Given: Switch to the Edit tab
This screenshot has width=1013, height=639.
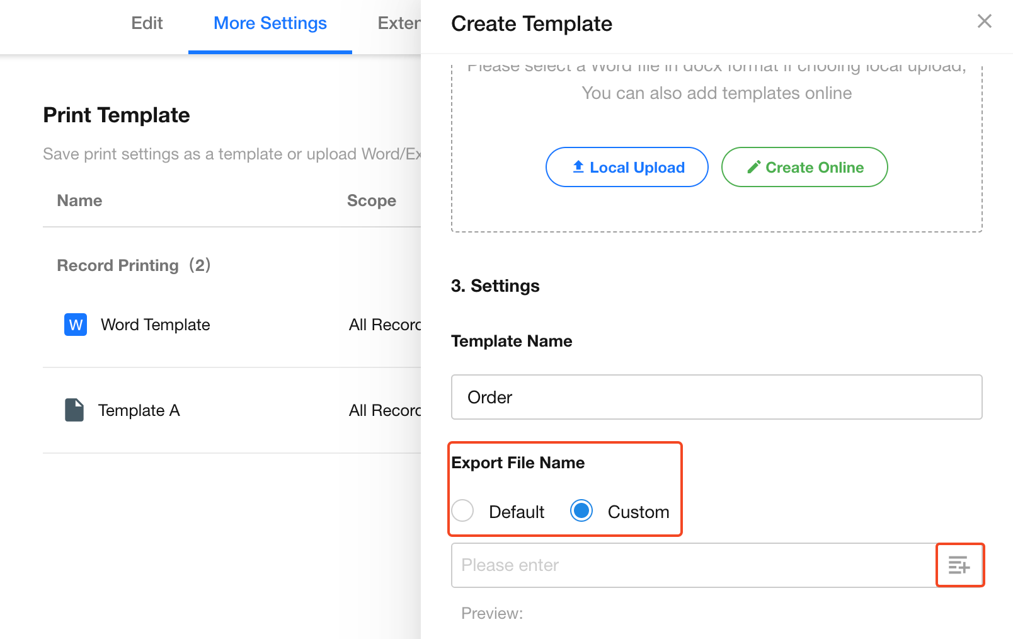Looking at the screenshot, I should tap(147, 23).
